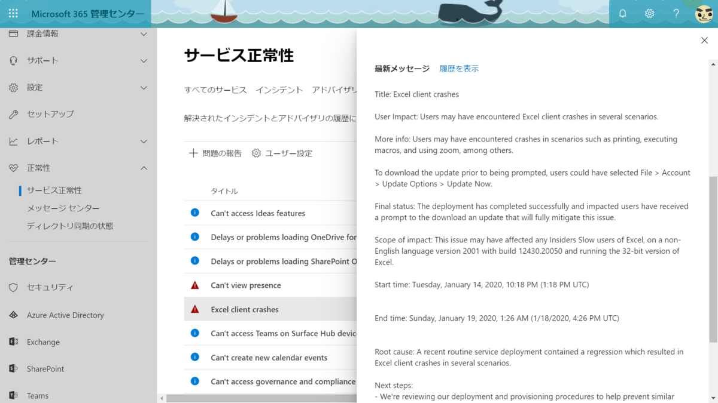Click the 正常性 heart icon
The width and height of the screenshot is (718, 403).
coord(13,168)
